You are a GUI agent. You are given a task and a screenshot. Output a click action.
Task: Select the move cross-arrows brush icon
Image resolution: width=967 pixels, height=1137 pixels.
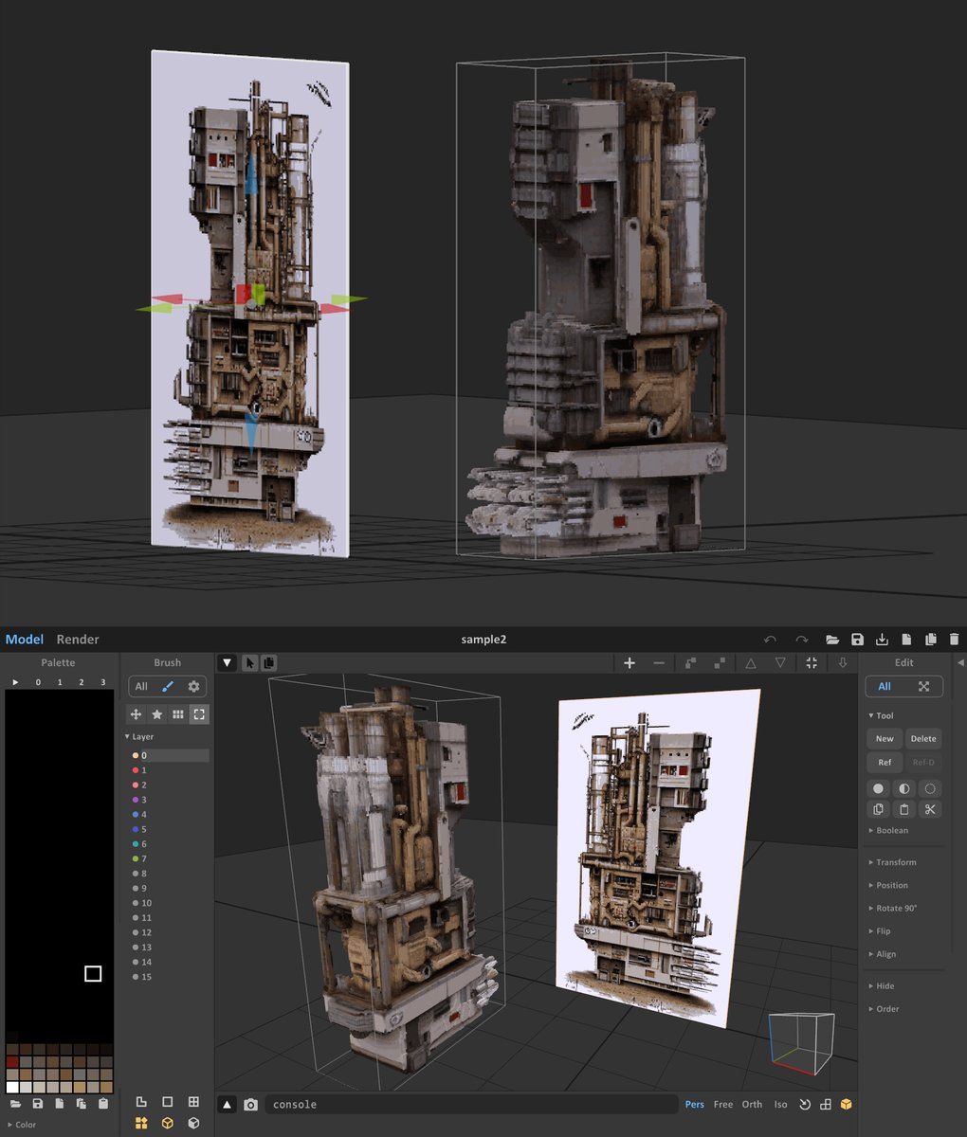(136, 714)
